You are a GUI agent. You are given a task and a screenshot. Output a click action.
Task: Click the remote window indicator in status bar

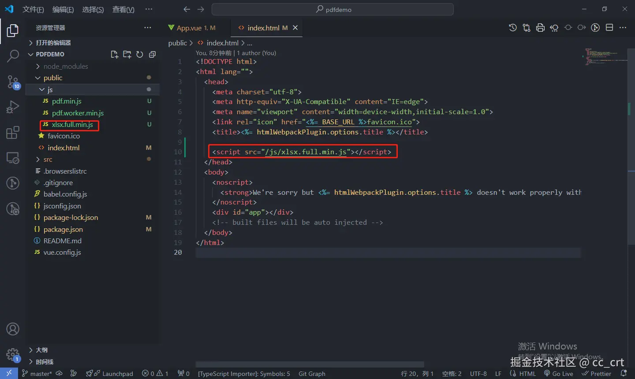(x=9, y=373)
